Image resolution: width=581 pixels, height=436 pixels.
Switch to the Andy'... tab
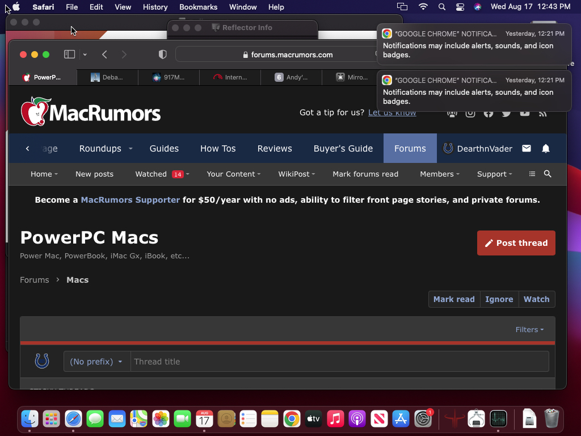[x=291, y=77]
